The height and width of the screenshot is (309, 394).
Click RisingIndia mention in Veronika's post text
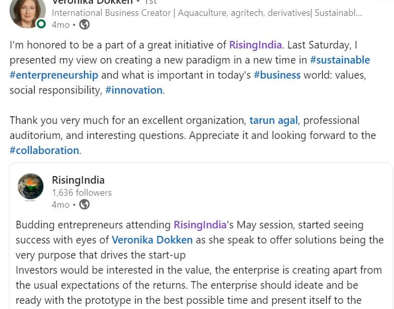(255, 45)
